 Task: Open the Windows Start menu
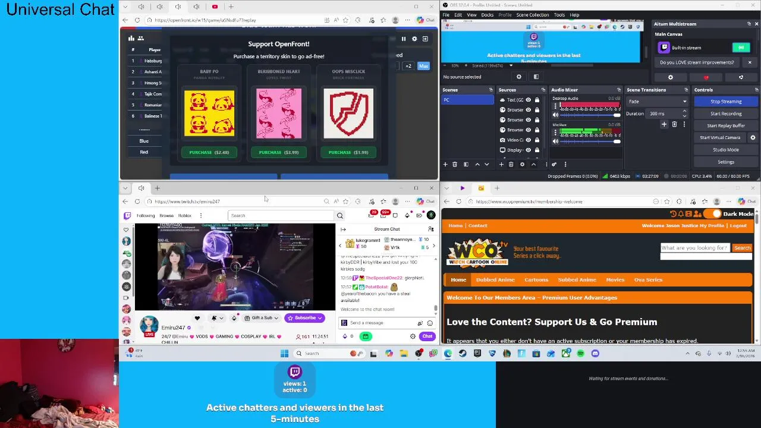284,354
